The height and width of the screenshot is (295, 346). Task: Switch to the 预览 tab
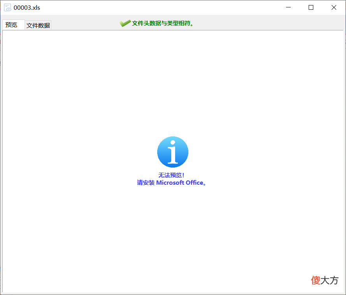(x=13, y=25)
